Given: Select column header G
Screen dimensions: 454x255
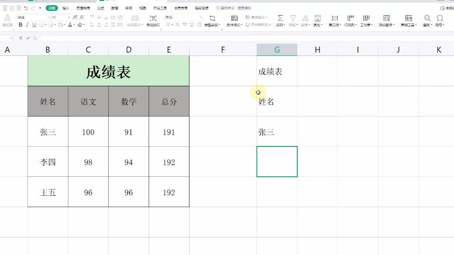Looking at the screenshot, I should (277, 50).
